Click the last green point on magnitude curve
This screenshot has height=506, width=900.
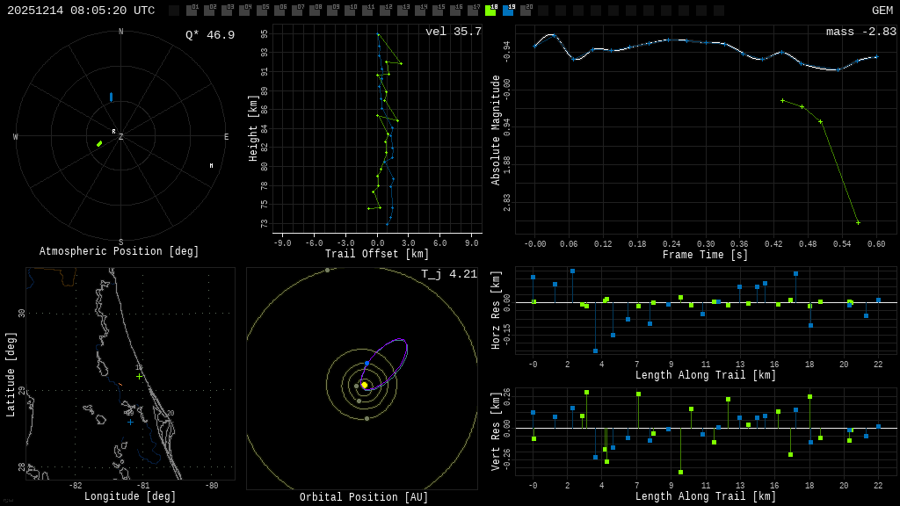(x=858, y=222)
